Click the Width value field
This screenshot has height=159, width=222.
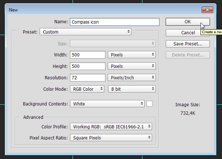point(87,55)
